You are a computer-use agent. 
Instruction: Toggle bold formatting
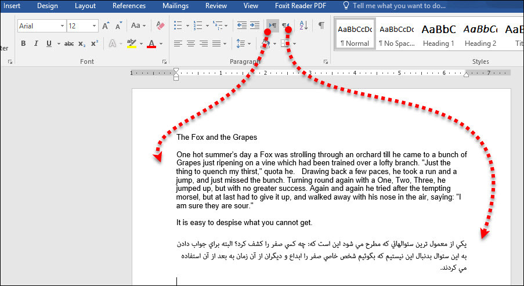point(23,44)
